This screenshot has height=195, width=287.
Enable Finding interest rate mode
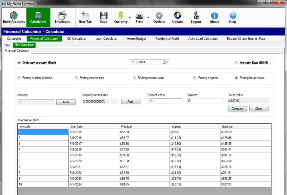tap(76, 78)
